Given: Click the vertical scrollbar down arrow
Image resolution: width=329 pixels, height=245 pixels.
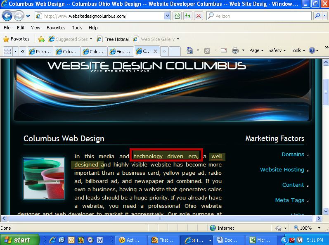Looking at the screenshot, I should pyautogui.click(x=326, y=211).
